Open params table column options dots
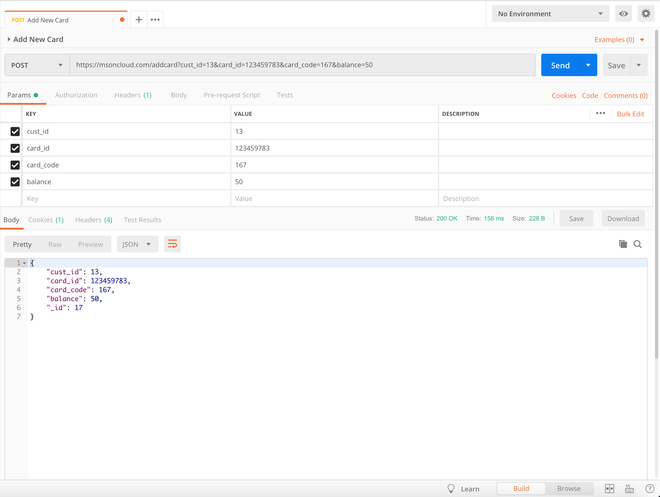The width and height of the screenshot is (660, 497). click(x=600, y=113)
